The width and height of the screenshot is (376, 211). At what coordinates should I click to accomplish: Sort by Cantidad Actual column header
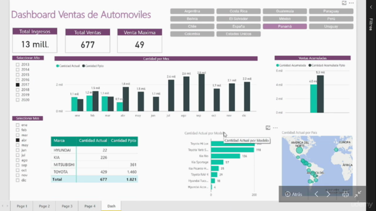(93, 141)
